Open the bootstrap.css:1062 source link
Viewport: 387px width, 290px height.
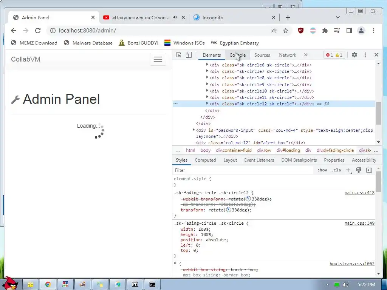pos(352,264)
